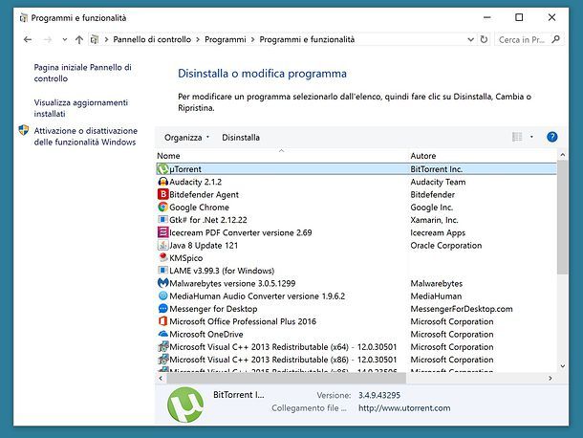
Task: Click the LAME v3.99.3 icon
Action: 162,271
